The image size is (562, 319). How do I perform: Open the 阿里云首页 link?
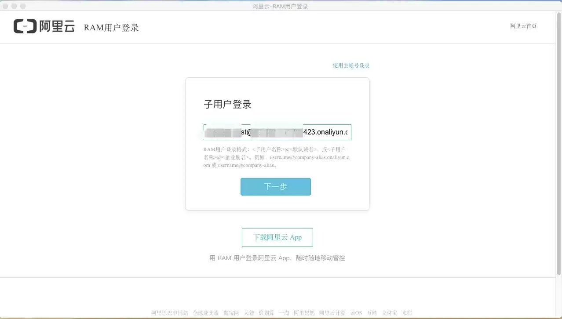[523, 26]
